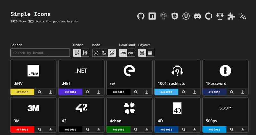
Task: Click the 4chan card title
Action: tap(116, 121)
